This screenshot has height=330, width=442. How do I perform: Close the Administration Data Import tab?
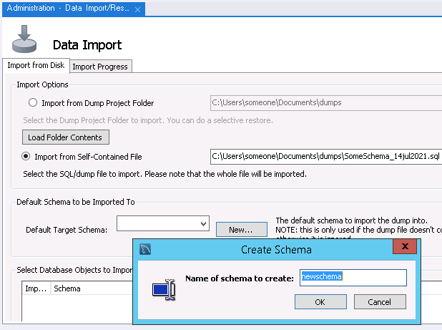138,9
